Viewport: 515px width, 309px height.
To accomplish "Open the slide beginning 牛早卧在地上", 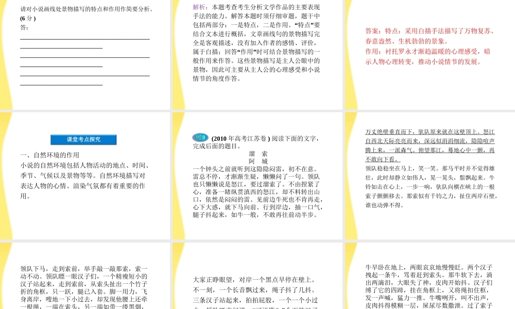I will click(x=430, y=276).
